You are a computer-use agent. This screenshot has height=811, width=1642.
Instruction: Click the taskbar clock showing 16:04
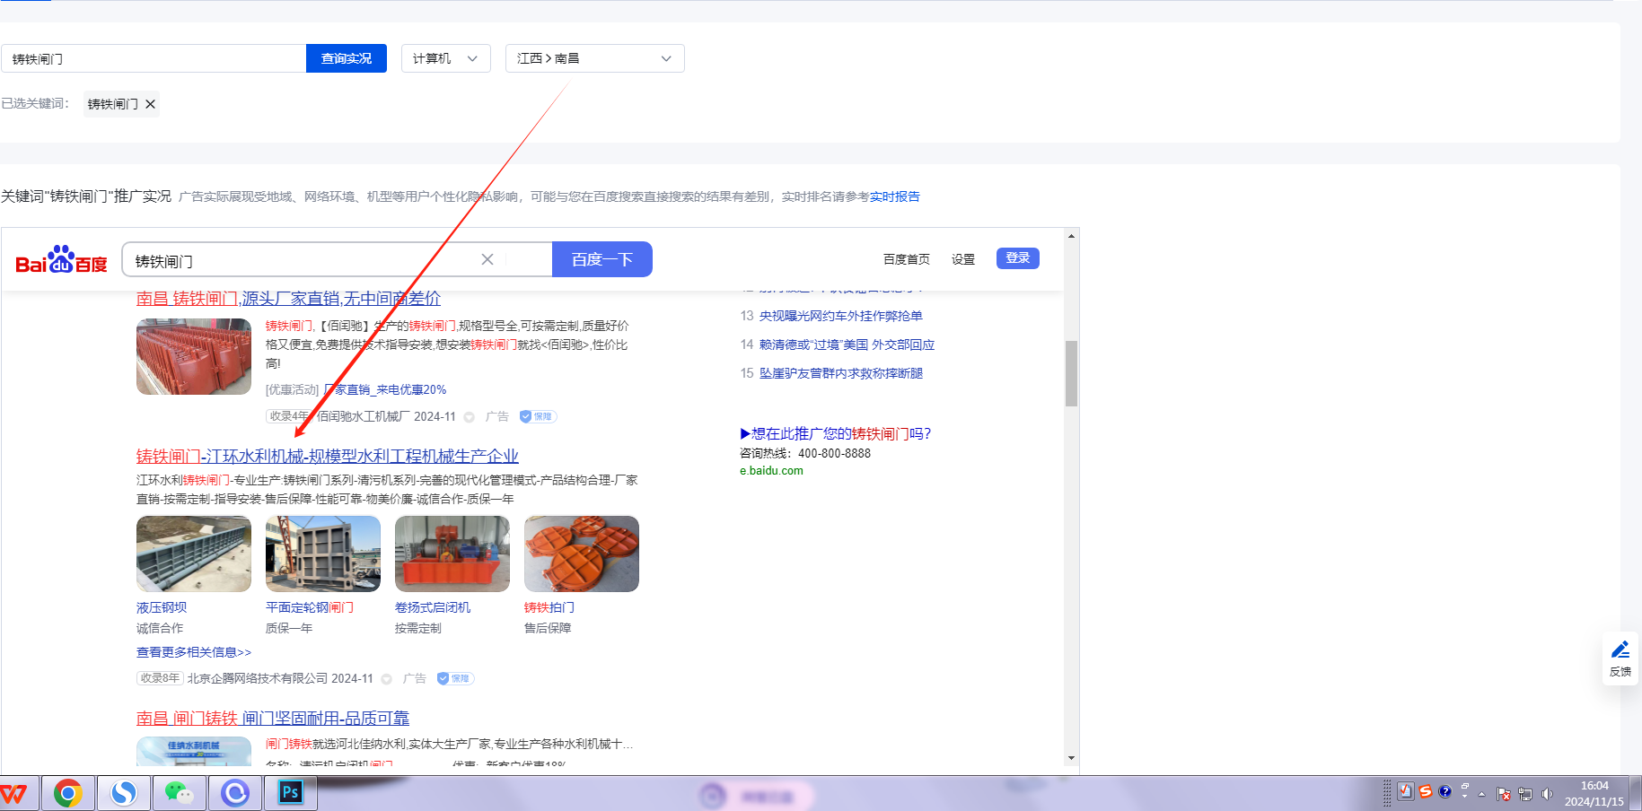(1594, 794)
